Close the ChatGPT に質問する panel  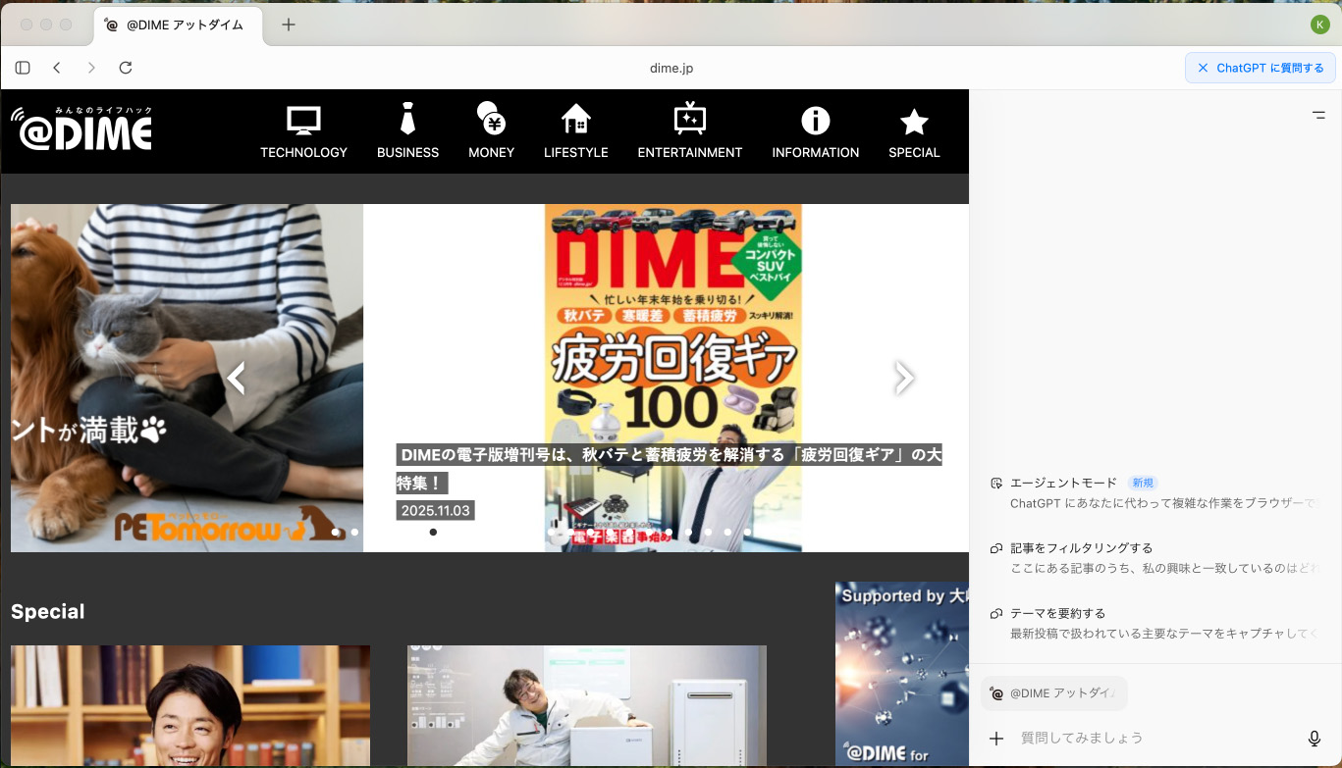[x=1203, y=68]
